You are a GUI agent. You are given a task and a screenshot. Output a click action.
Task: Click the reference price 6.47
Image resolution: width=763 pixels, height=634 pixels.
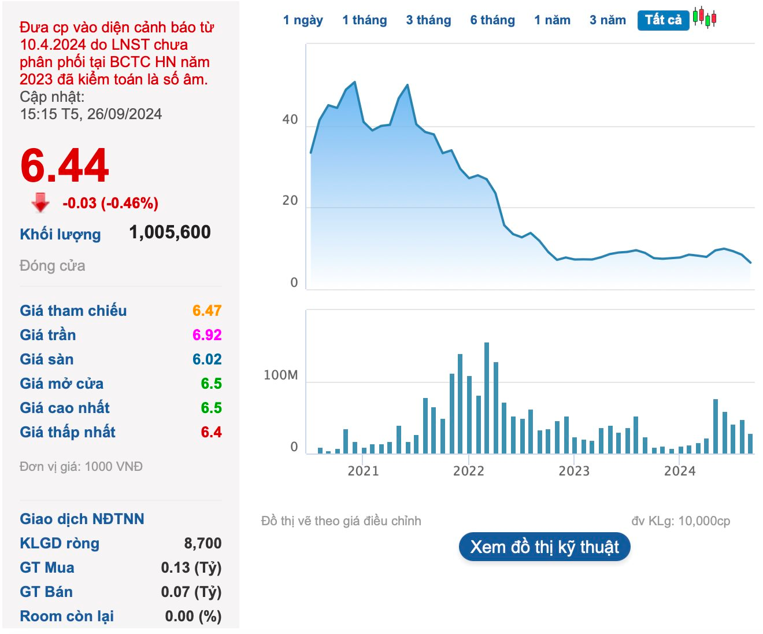point(207,311)
